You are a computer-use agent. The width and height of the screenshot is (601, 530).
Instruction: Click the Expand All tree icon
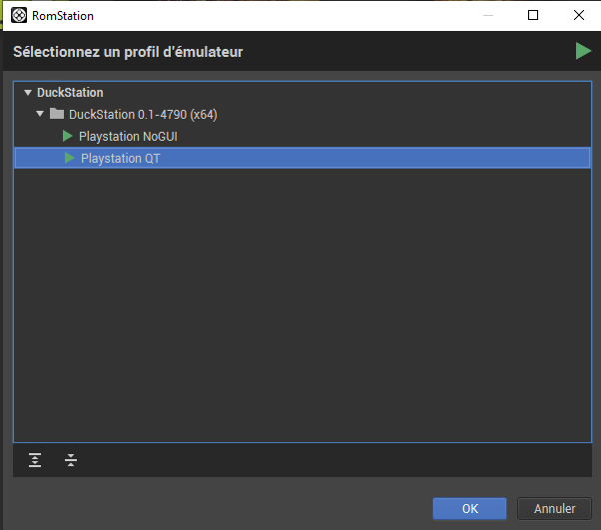pos(36,460)
